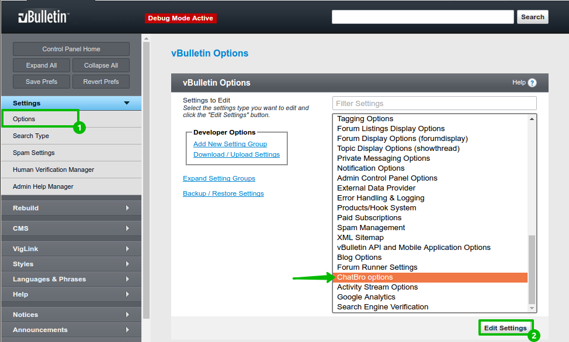
Task: Select Error Handling & Logging
Action: point(431,198)
